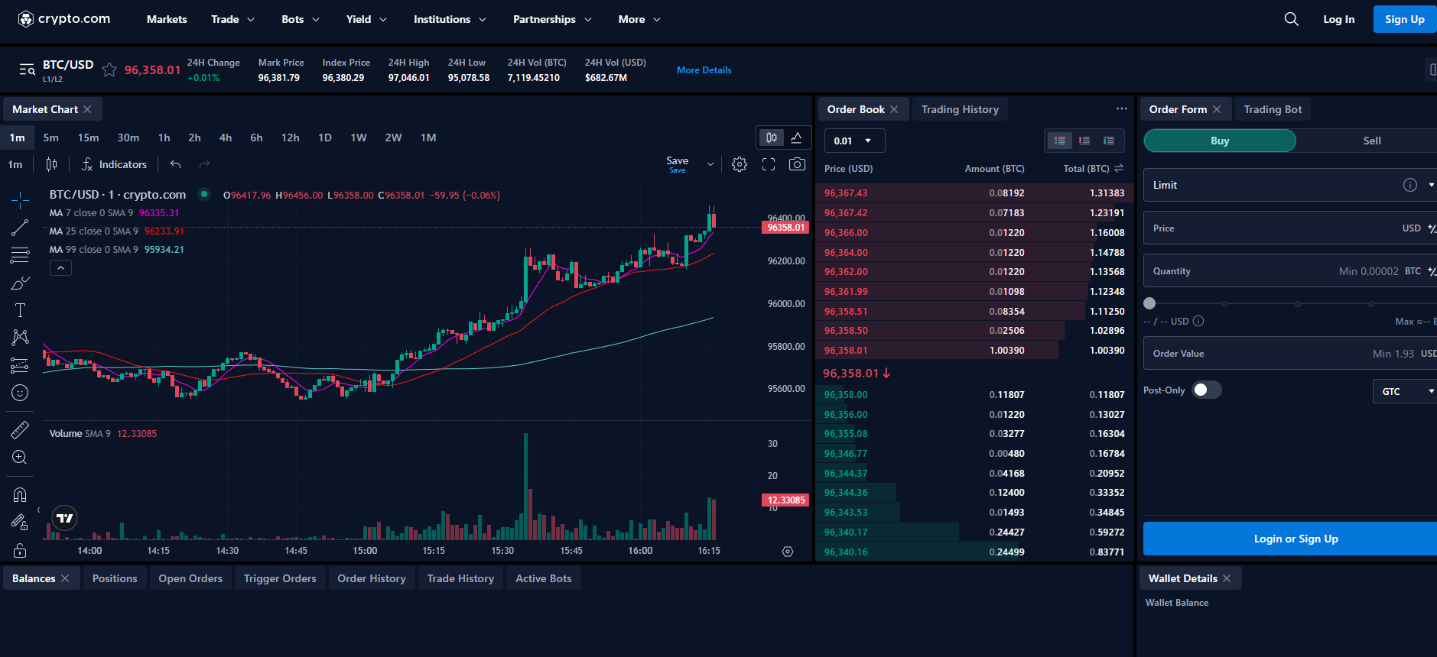Click the crypto.com logo
This screenshot has height=657, width=1437.
tap(64, 19)
